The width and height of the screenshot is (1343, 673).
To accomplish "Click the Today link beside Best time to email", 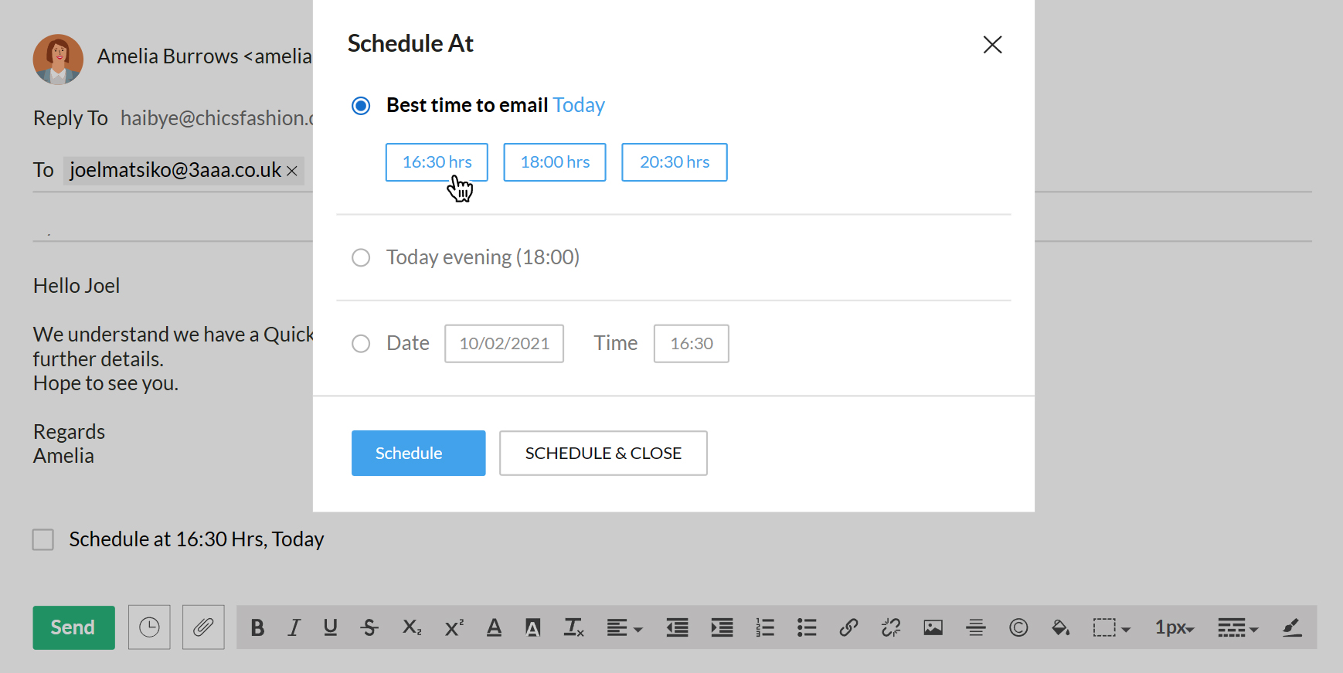I will (579, 105).
